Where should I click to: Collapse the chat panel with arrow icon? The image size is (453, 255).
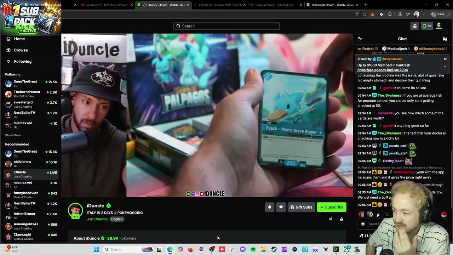coord(360,39)
